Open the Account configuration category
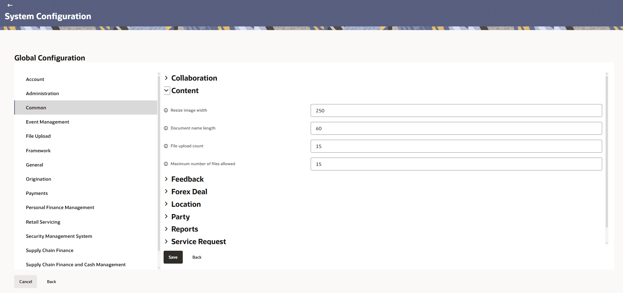The width and height of the screenshot is (623, 293). click(x=35, y=79)
